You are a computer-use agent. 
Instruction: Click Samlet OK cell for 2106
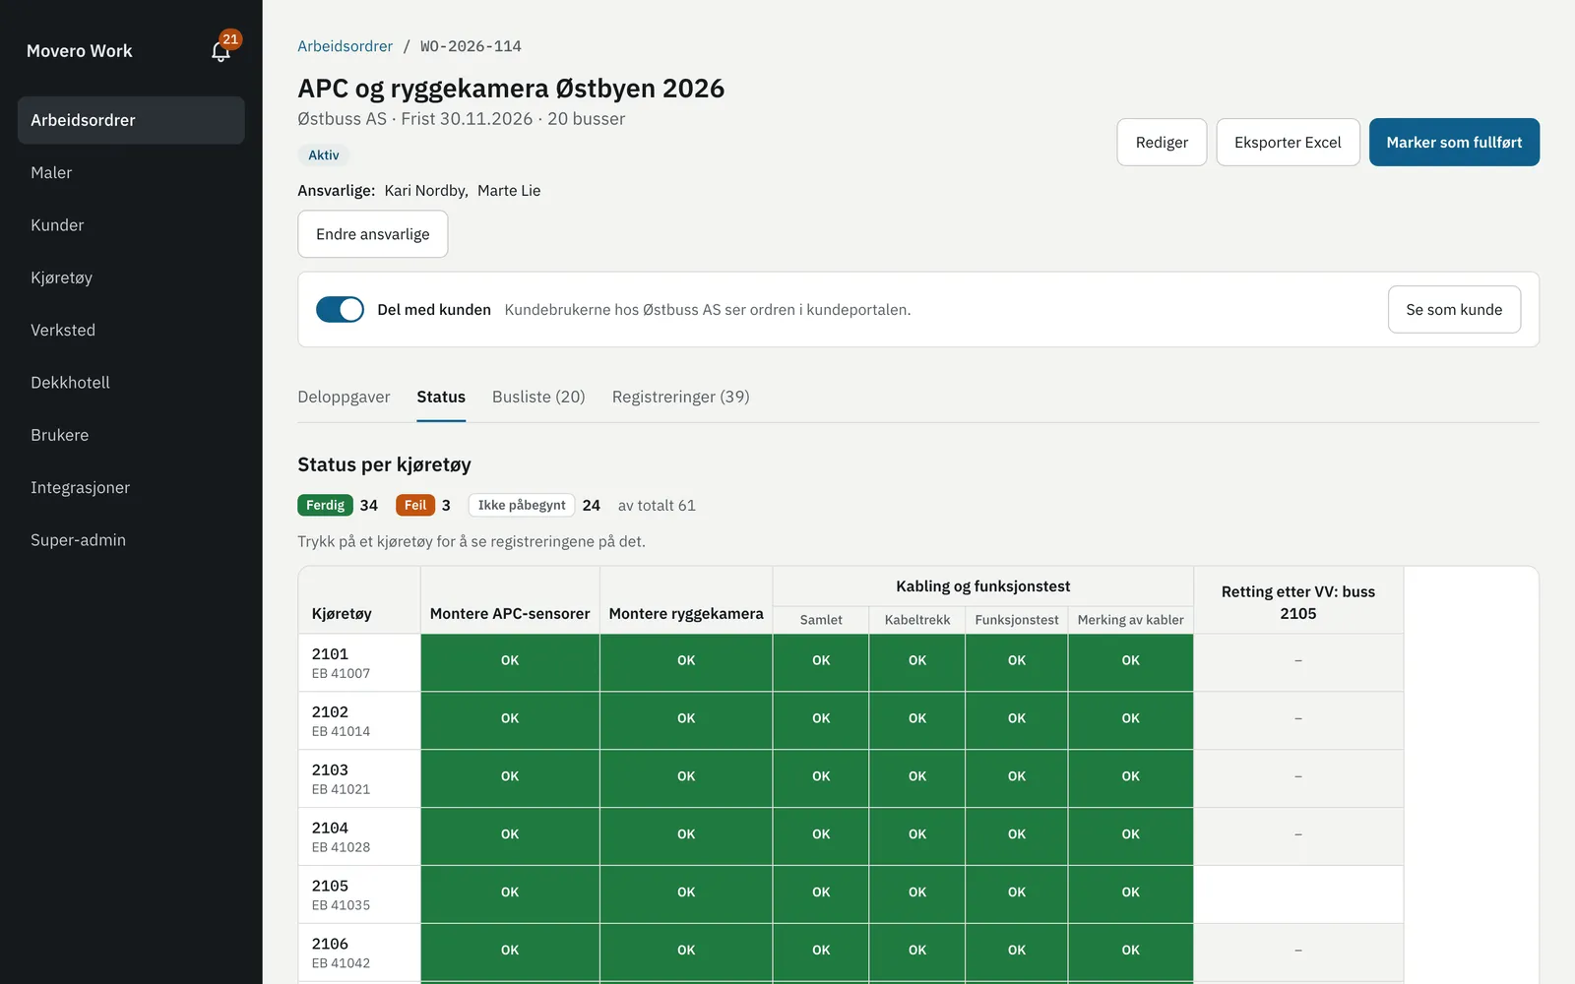(821, 953)
